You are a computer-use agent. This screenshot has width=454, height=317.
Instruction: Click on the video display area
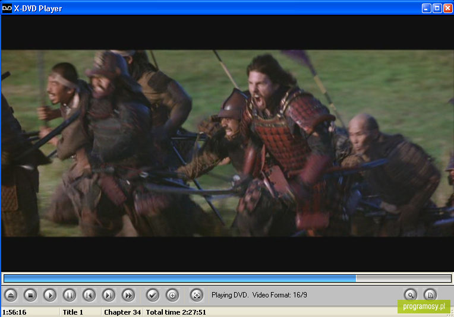click(227, 144)
